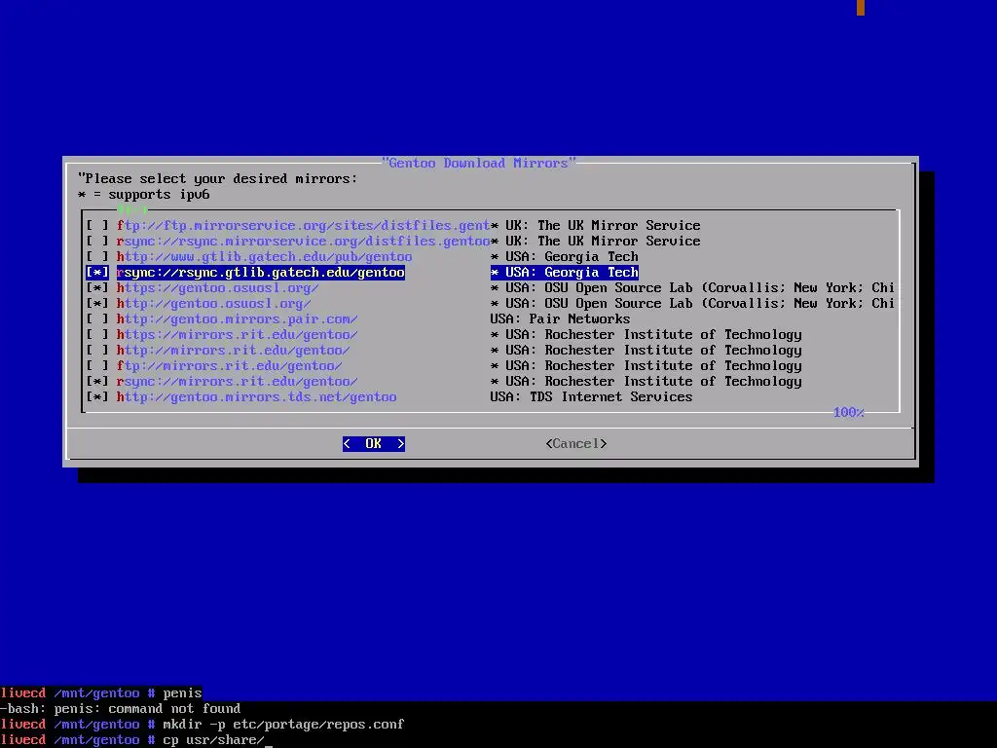The height and width of the screenshot is (748, 997).
Task: Click the USA: TDS Internet Services label
Action: click(x=591, y=397)
